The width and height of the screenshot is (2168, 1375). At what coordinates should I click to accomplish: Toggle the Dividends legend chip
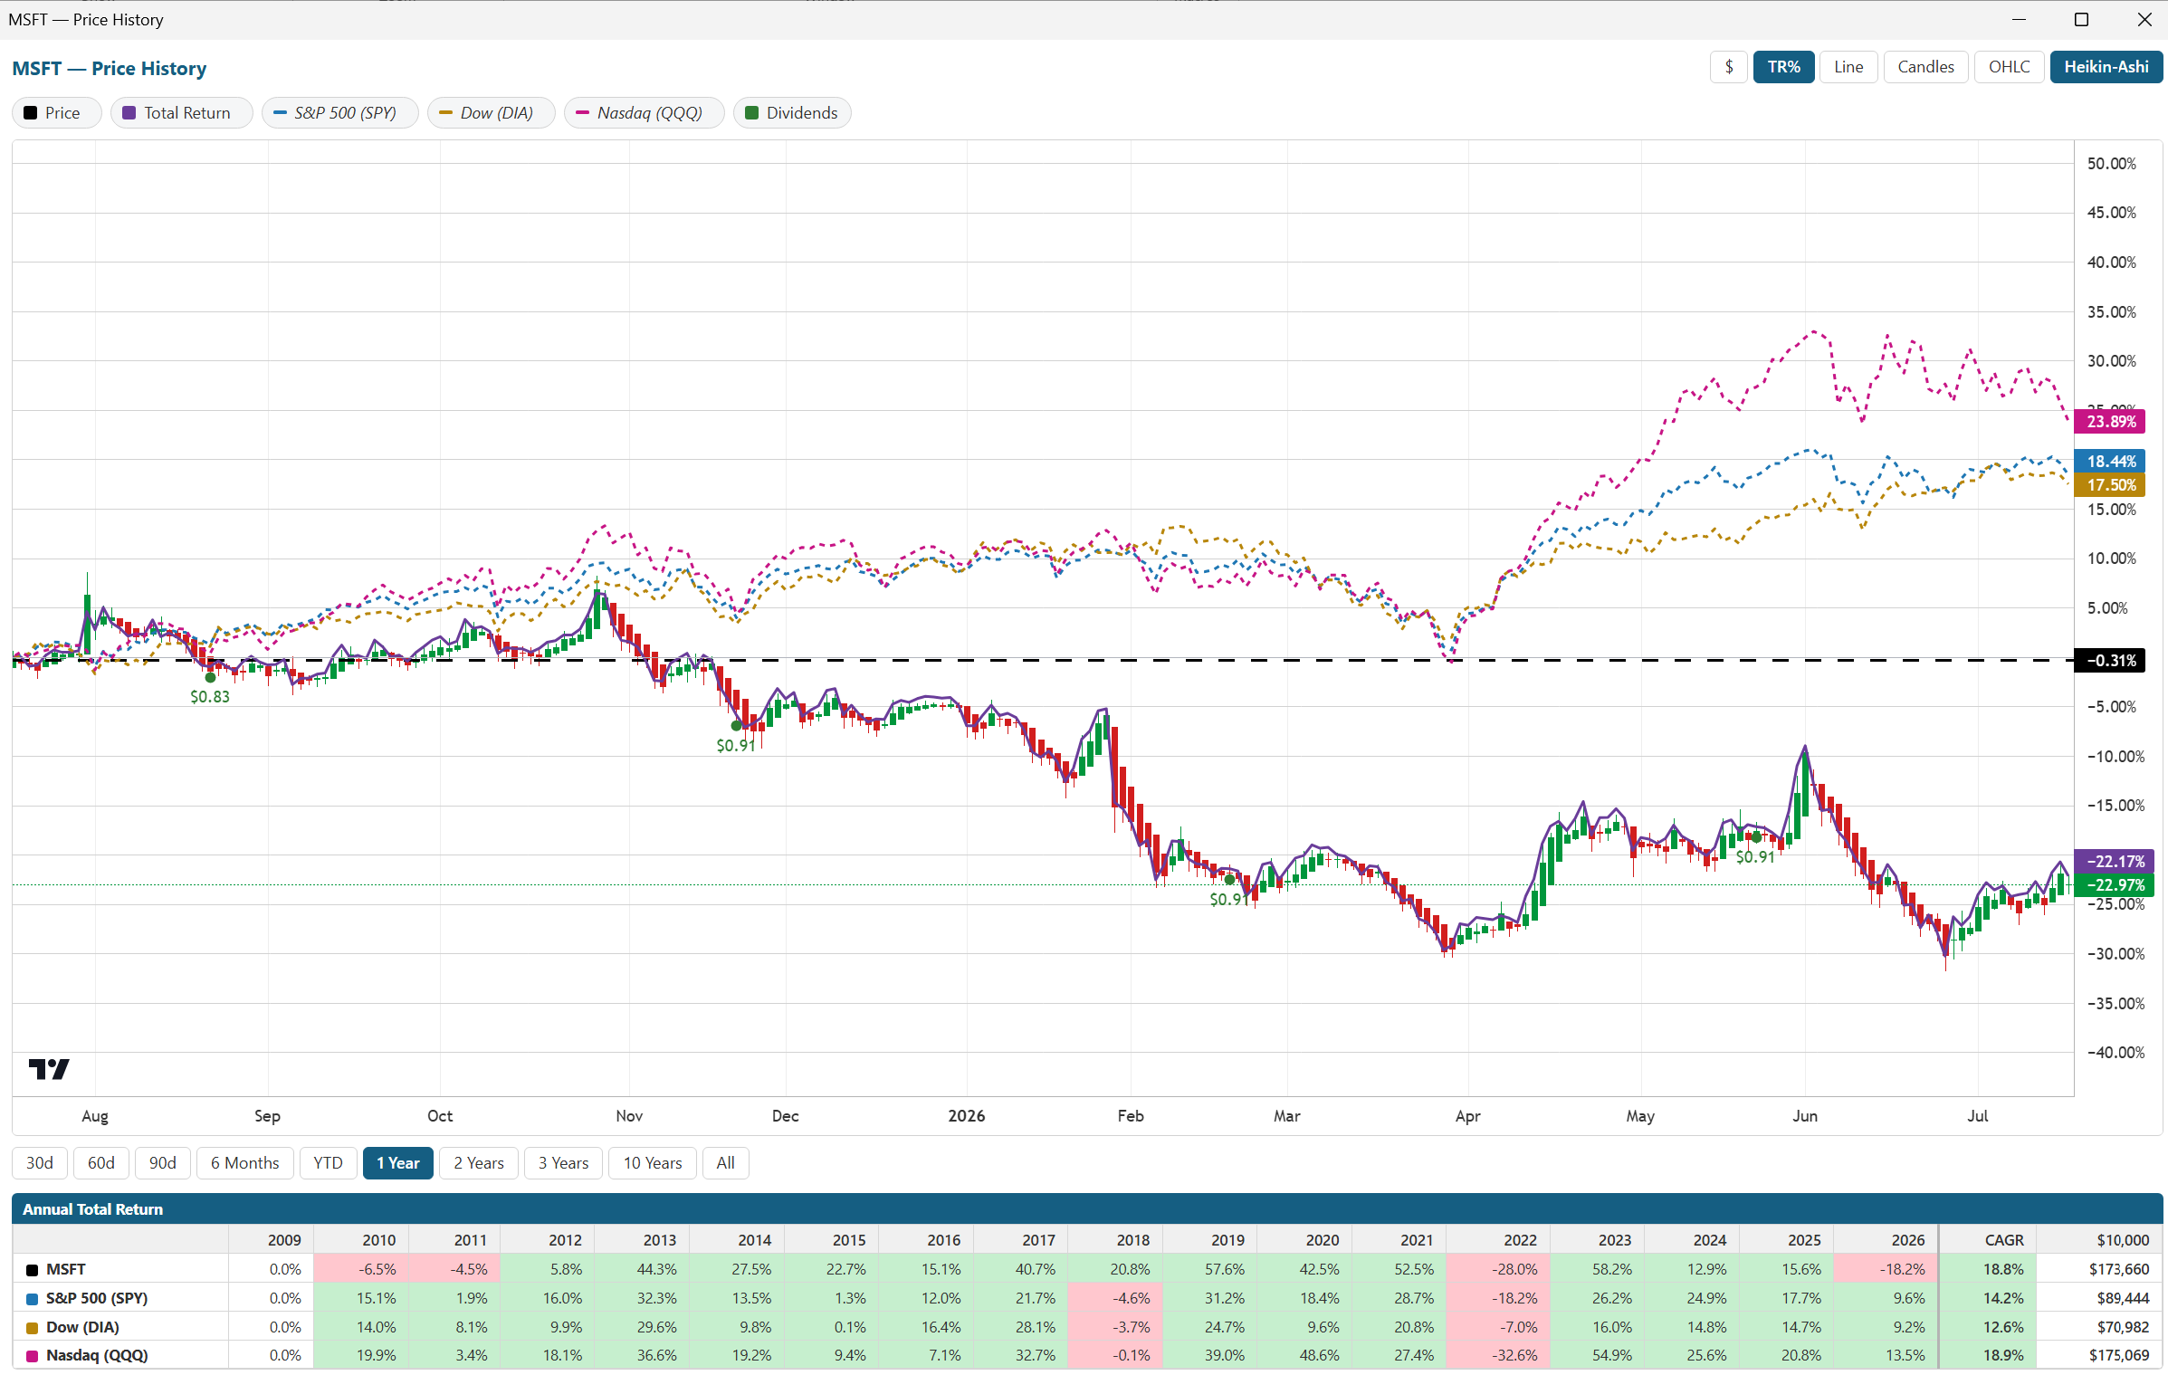click(x=792, y=112)
